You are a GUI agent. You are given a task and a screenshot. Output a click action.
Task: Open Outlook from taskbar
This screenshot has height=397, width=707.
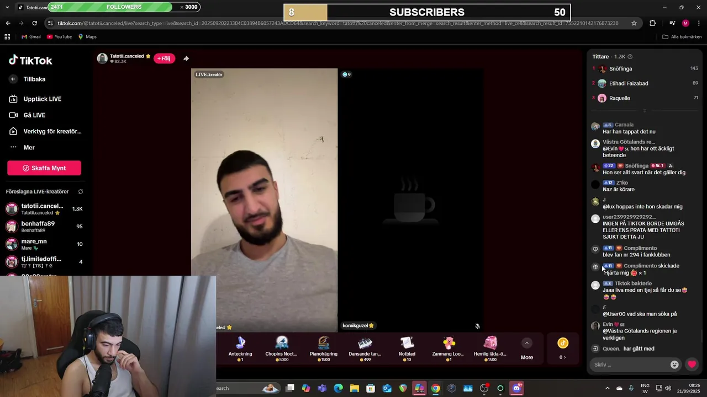point(387,388)
